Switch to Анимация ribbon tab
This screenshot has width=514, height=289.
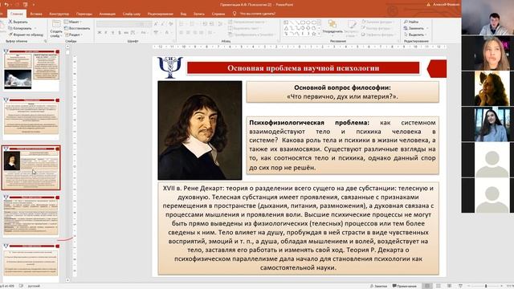107,14
